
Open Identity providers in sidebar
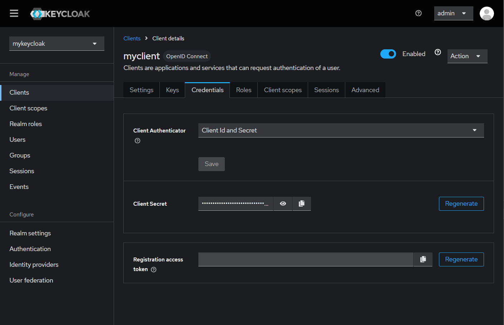click(x=57, y=265)
